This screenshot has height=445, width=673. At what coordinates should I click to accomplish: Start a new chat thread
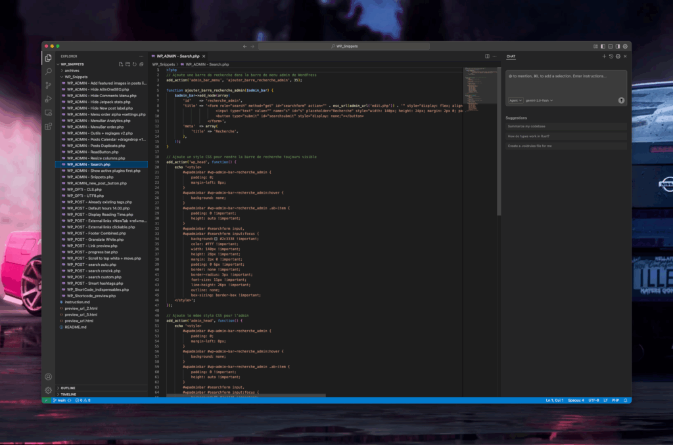[604, 56]
